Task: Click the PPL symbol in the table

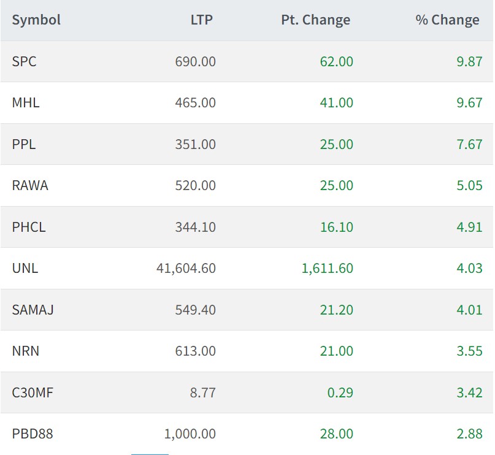Action: pyautogui.click(x=24, y=144)
